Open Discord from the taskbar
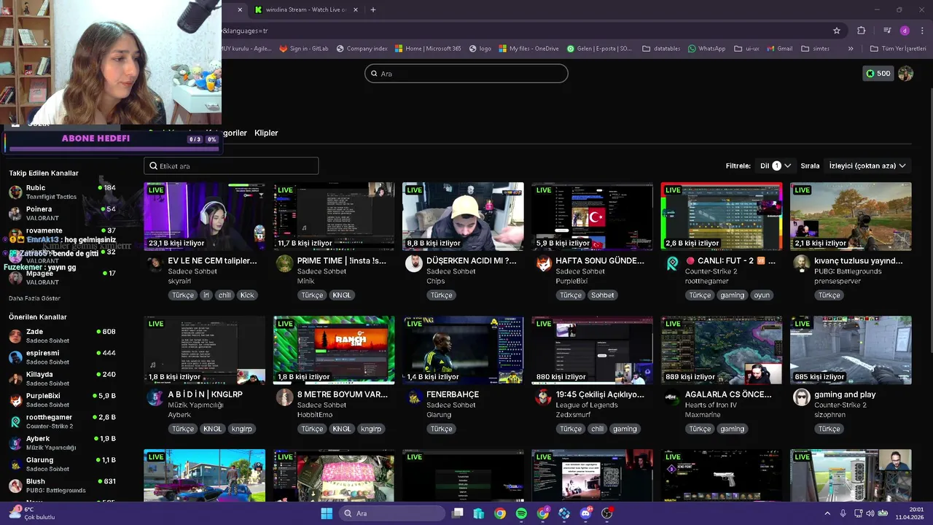 585,513
